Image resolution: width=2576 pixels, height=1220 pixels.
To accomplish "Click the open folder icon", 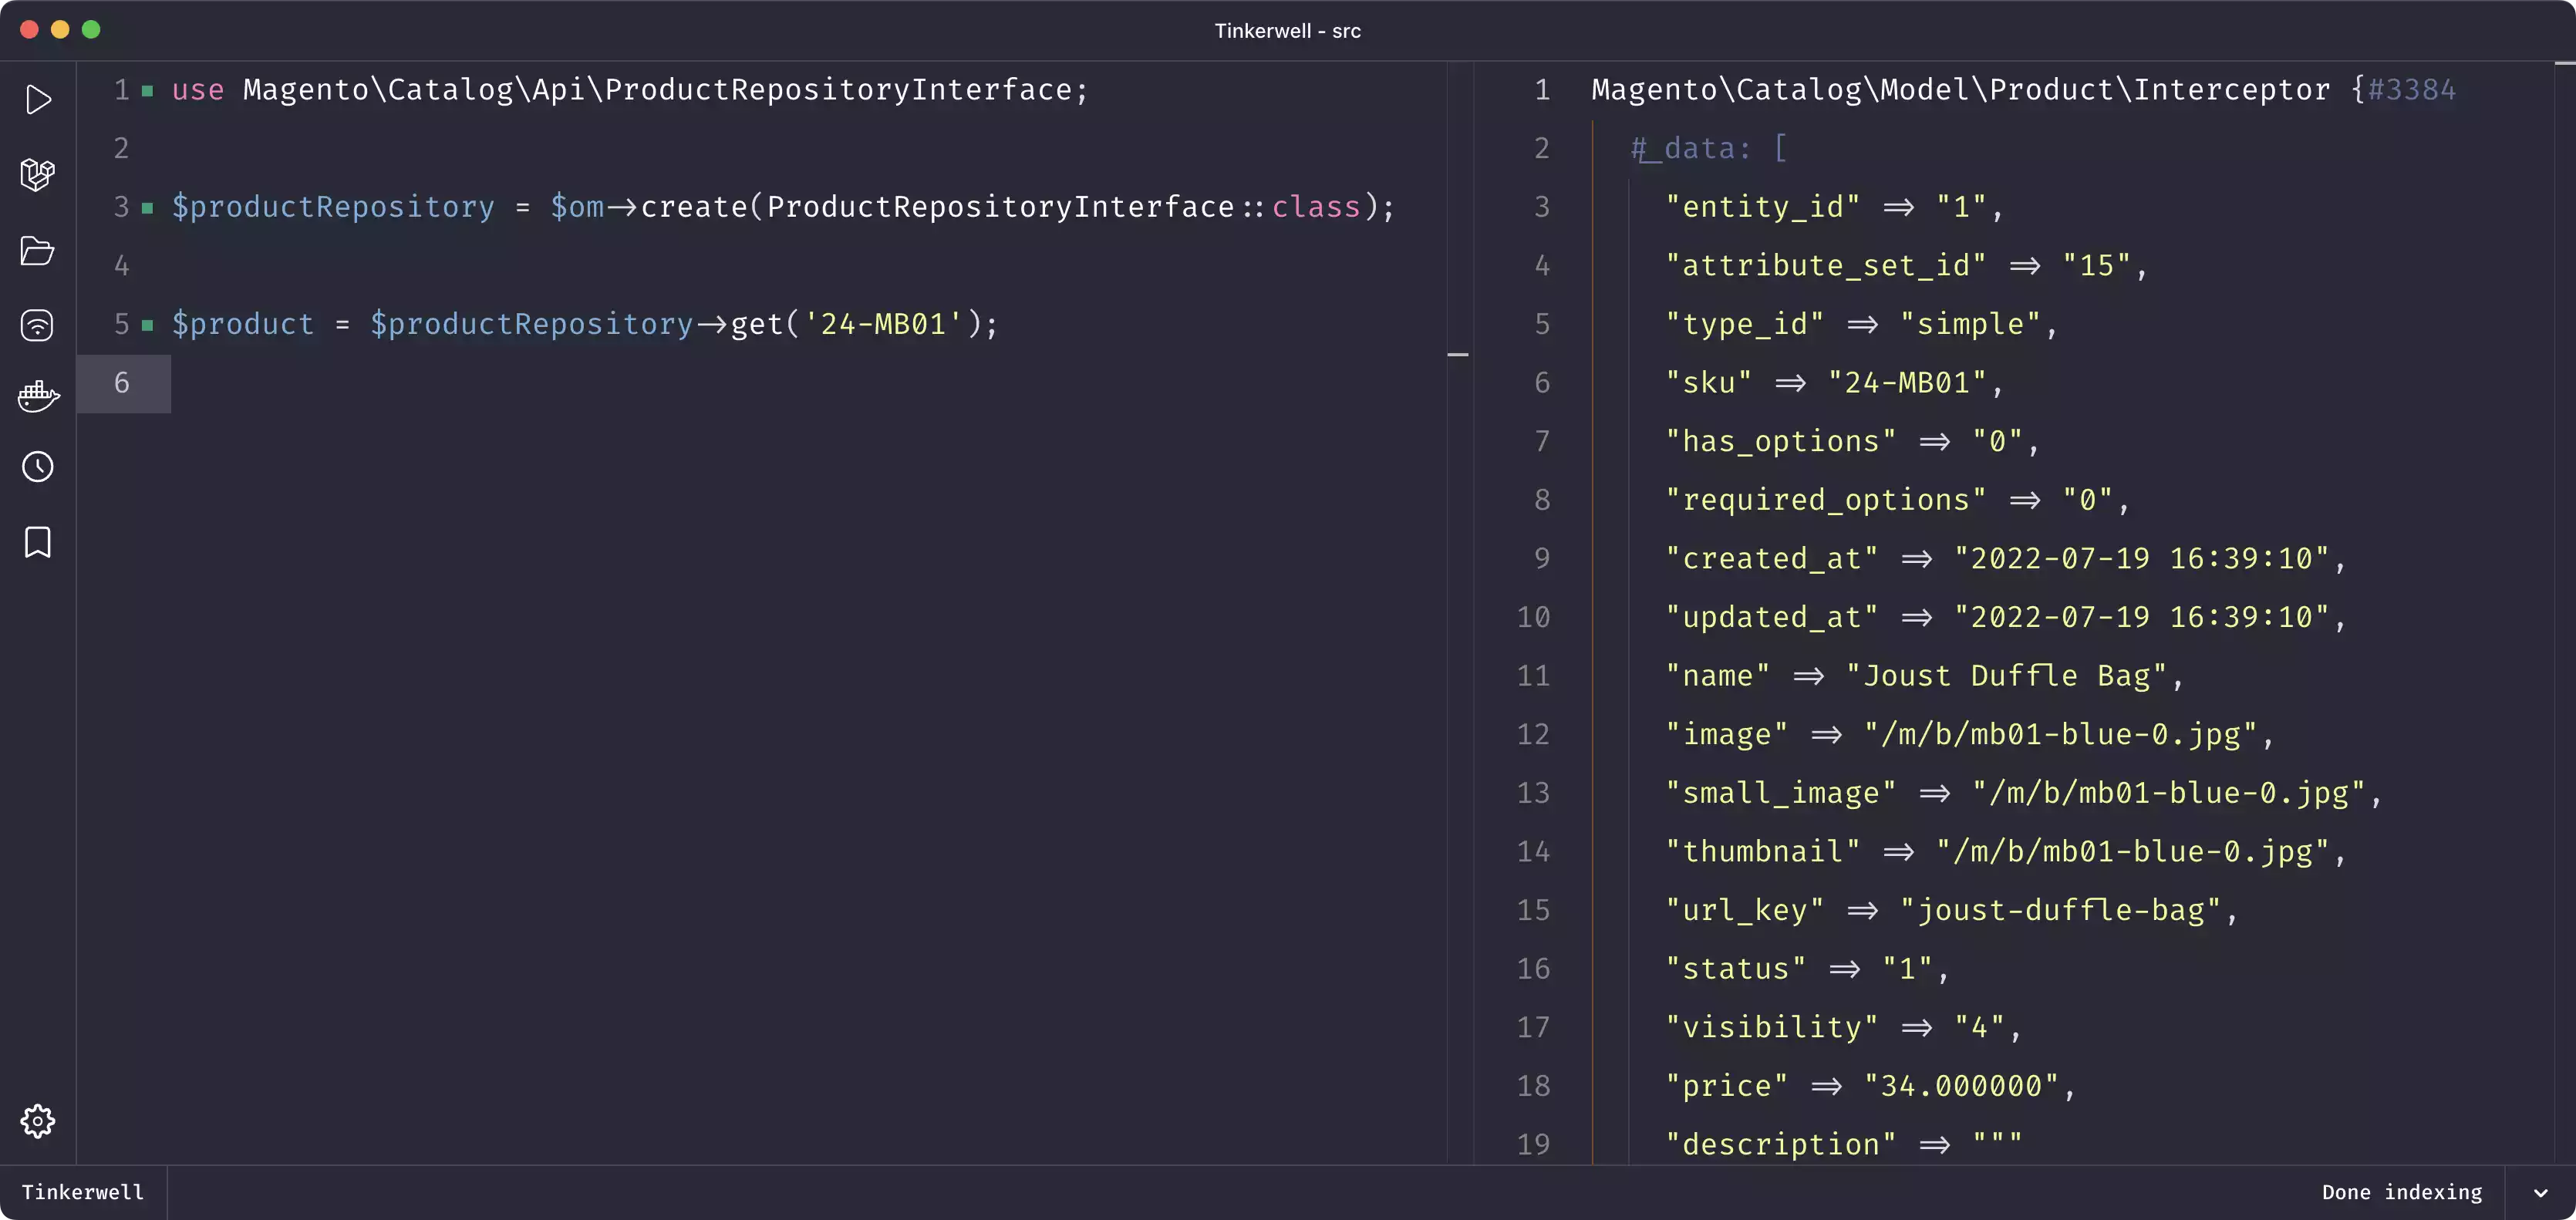I will pyautogui.click(x=38, y=251).
